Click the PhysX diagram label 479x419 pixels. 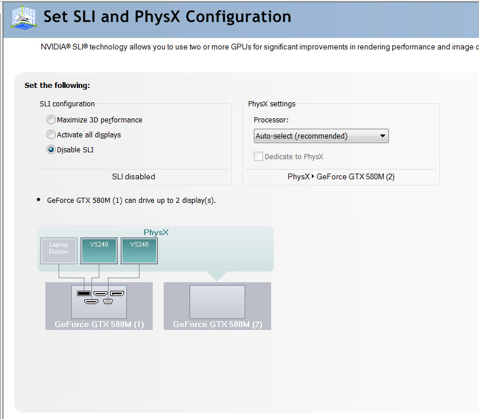(156, 232)
